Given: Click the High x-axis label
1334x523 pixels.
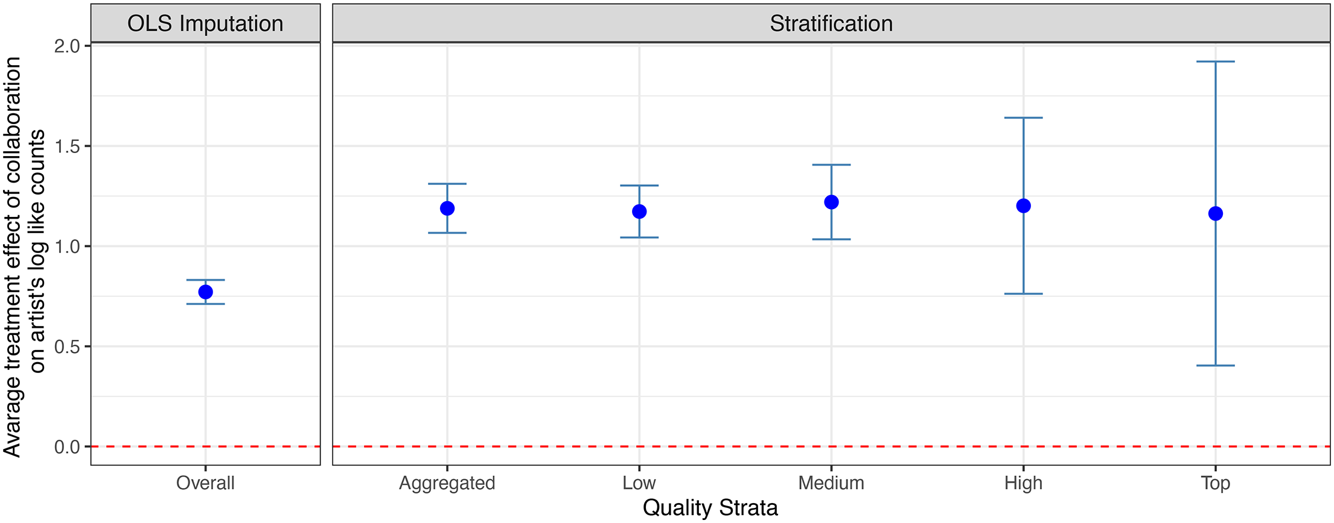Looking at the screenshot, I should [1024, 483].
